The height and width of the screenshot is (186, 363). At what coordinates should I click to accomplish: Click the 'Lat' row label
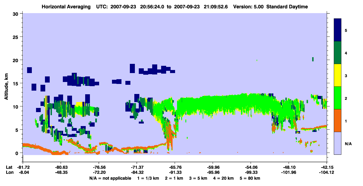(x=9, y=167)
